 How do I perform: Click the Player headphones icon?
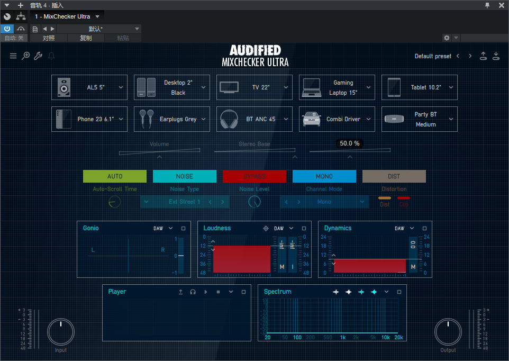pos(193,292)
